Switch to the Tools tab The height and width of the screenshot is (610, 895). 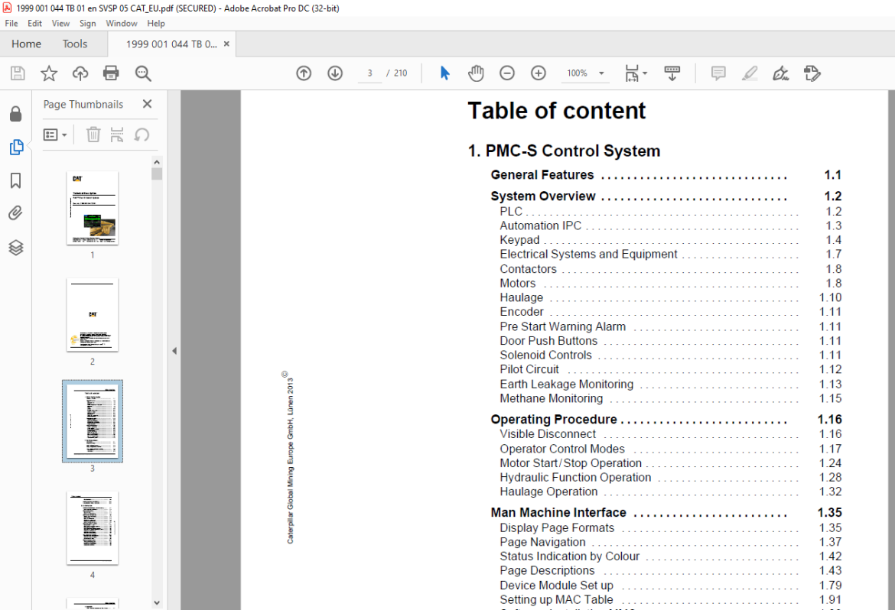click(x=75, y=44)
